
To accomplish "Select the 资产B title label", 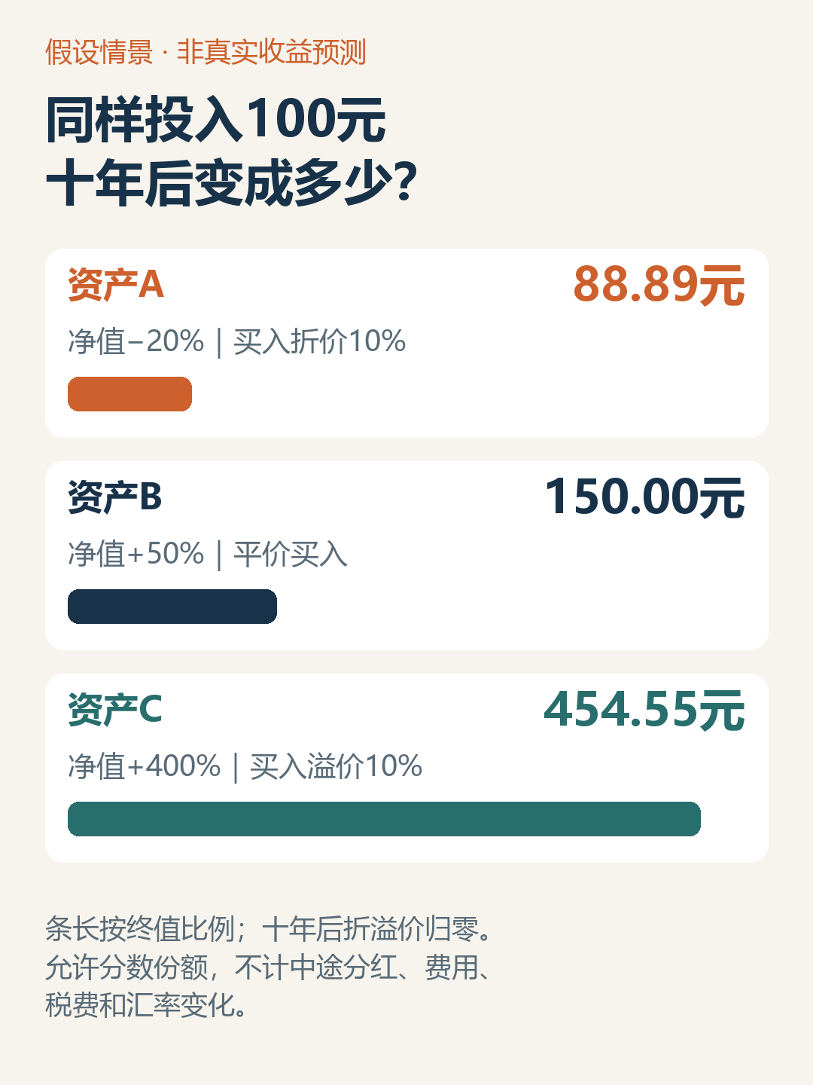I will tap(115, 497).
